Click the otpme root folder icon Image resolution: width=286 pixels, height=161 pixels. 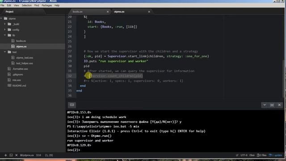6,18
